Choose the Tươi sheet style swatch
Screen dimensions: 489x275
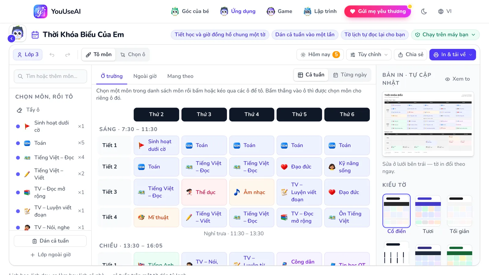[428, 215]
